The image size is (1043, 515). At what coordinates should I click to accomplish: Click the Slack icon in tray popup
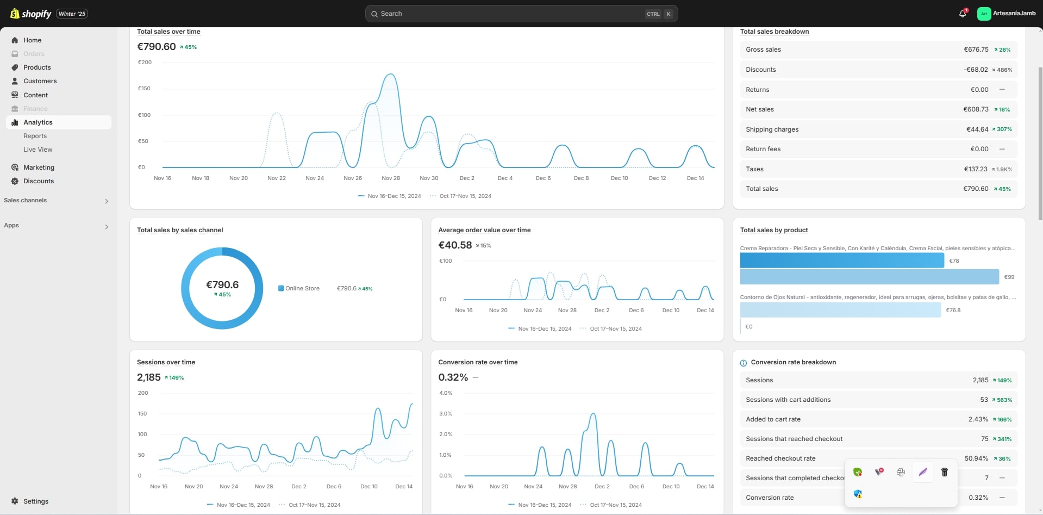[x=901, y=472]
